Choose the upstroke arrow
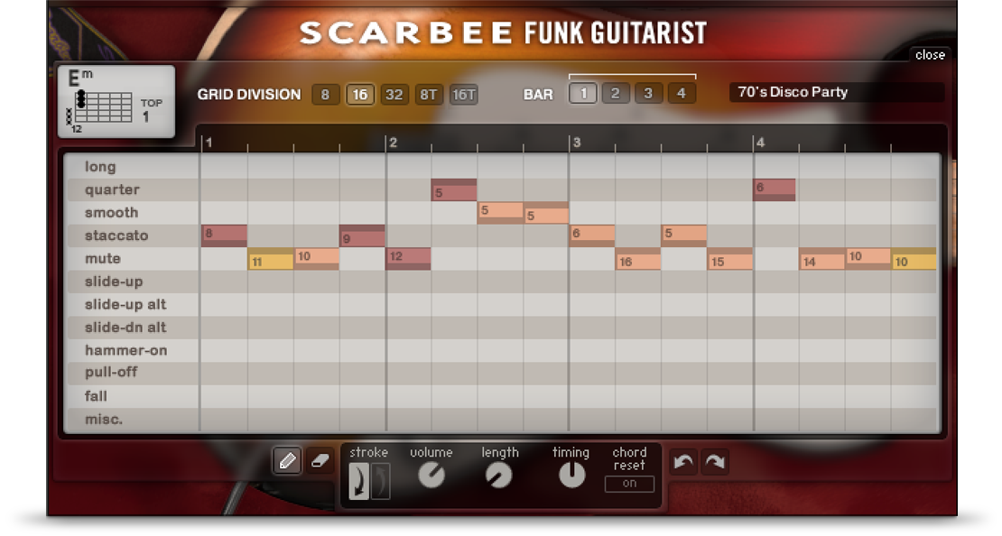The image size is (1002, 536). pyautogui.click(x=381, y=480)
